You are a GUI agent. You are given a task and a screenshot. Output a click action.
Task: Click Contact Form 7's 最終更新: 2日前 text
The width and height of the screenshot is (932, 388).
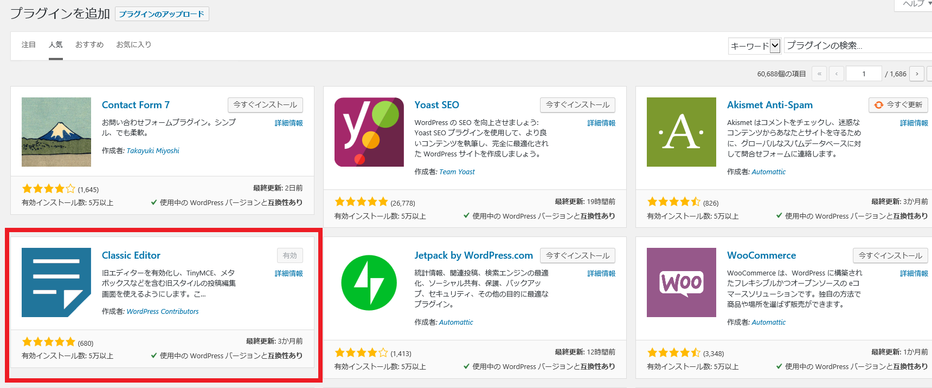tap(278, 188)
